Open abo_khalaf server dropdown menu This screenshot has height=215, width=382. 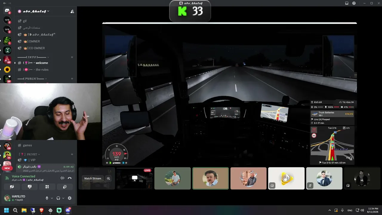point(34,11)
